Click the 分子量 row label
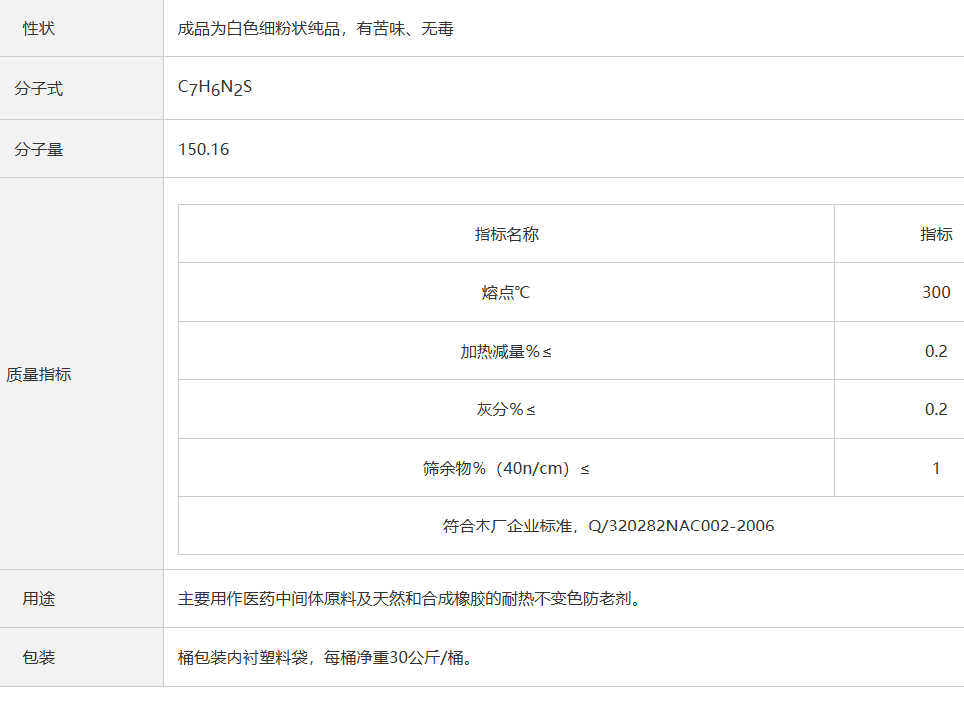964x706 pixels. click(x=39, y=150)
